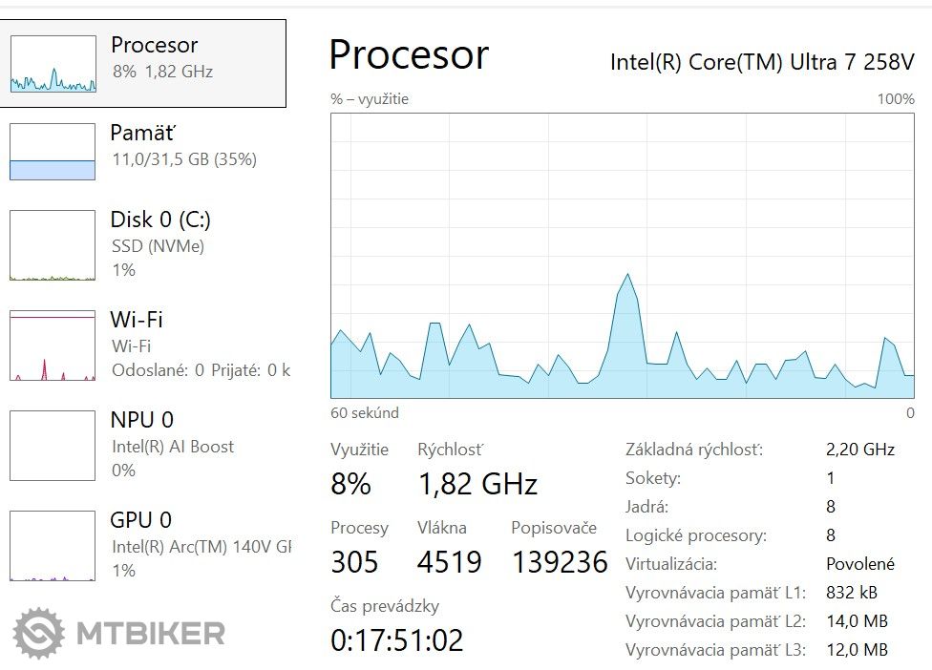The width and height of the screenshot is (932, 670).
Task: Click the Virtualizácia Povolené value
Action: click(x=859, y=564)
